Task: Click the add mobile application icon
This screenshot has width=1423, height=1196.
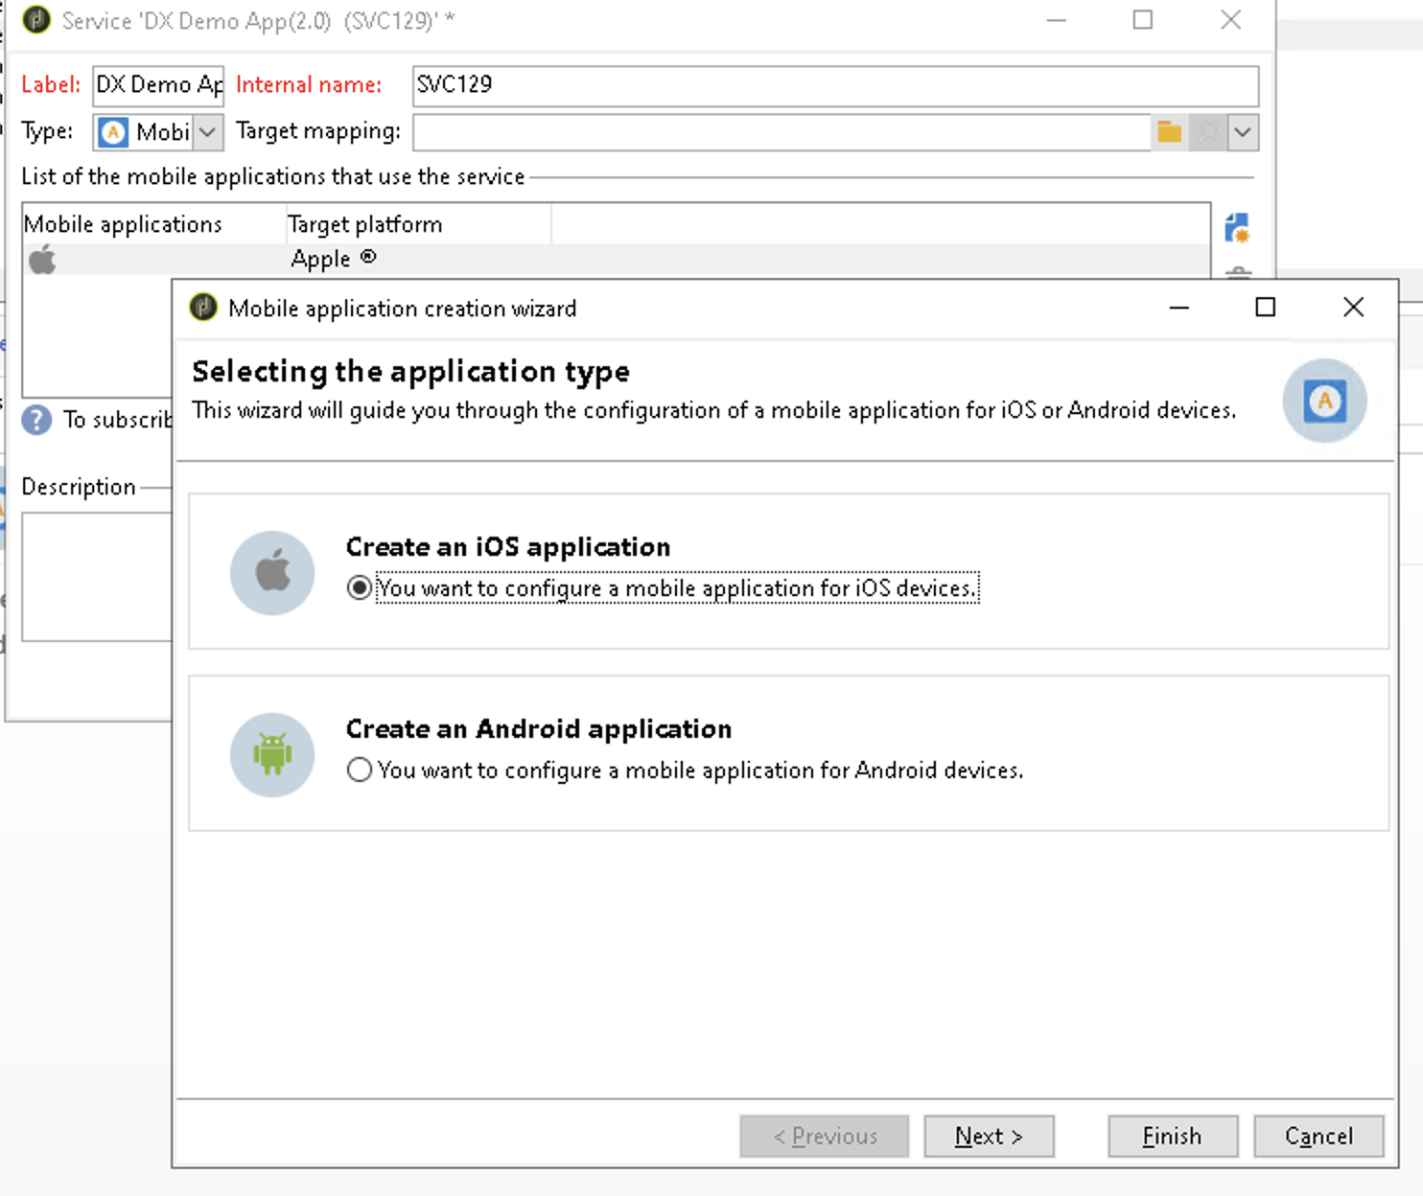Action: tap(1237, 228)
